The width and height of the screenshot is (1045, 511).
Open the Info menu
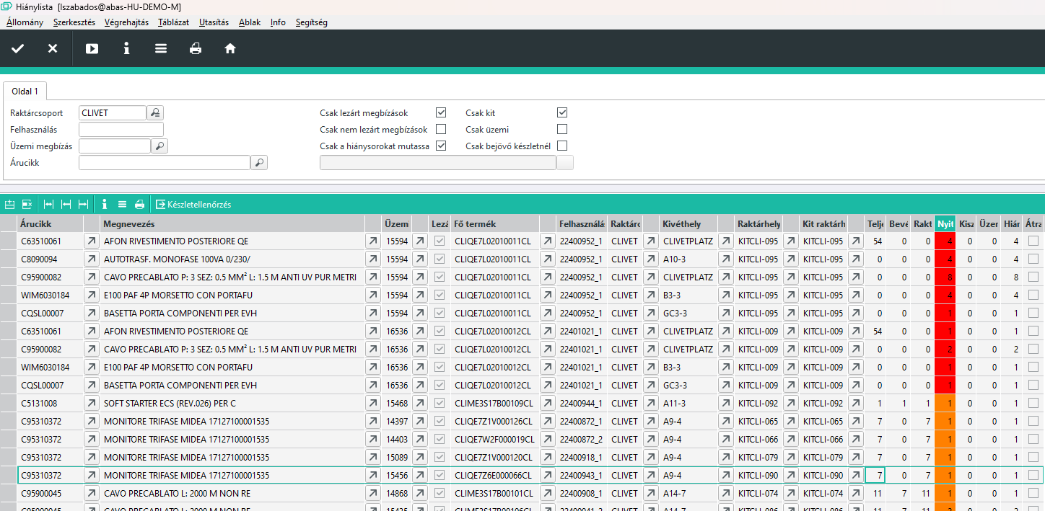pos(278,22)
